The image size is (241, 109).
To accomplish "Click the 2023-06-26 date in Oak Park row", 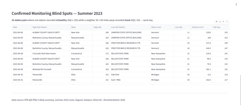I will tap(22, 75).
